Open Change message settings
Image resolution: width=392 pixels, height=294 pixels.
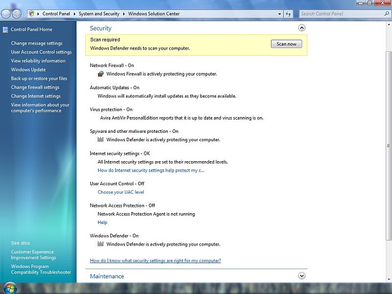click(x=37, y=43)
